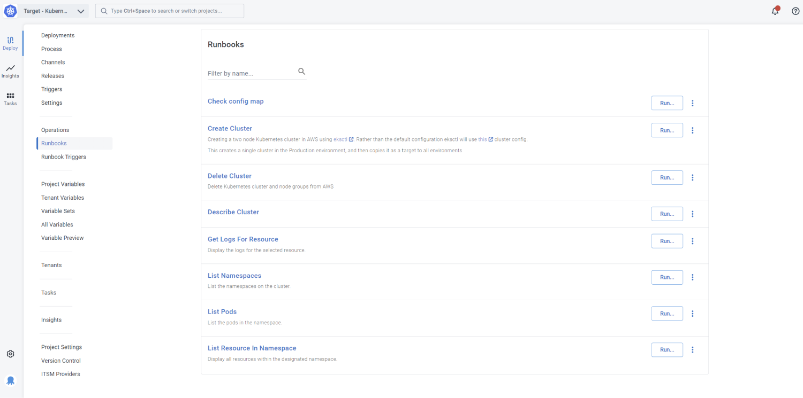Screen dimensions: 803x398
Task: Open overflow menu for List Pods
Action: [x=692, y=314]
